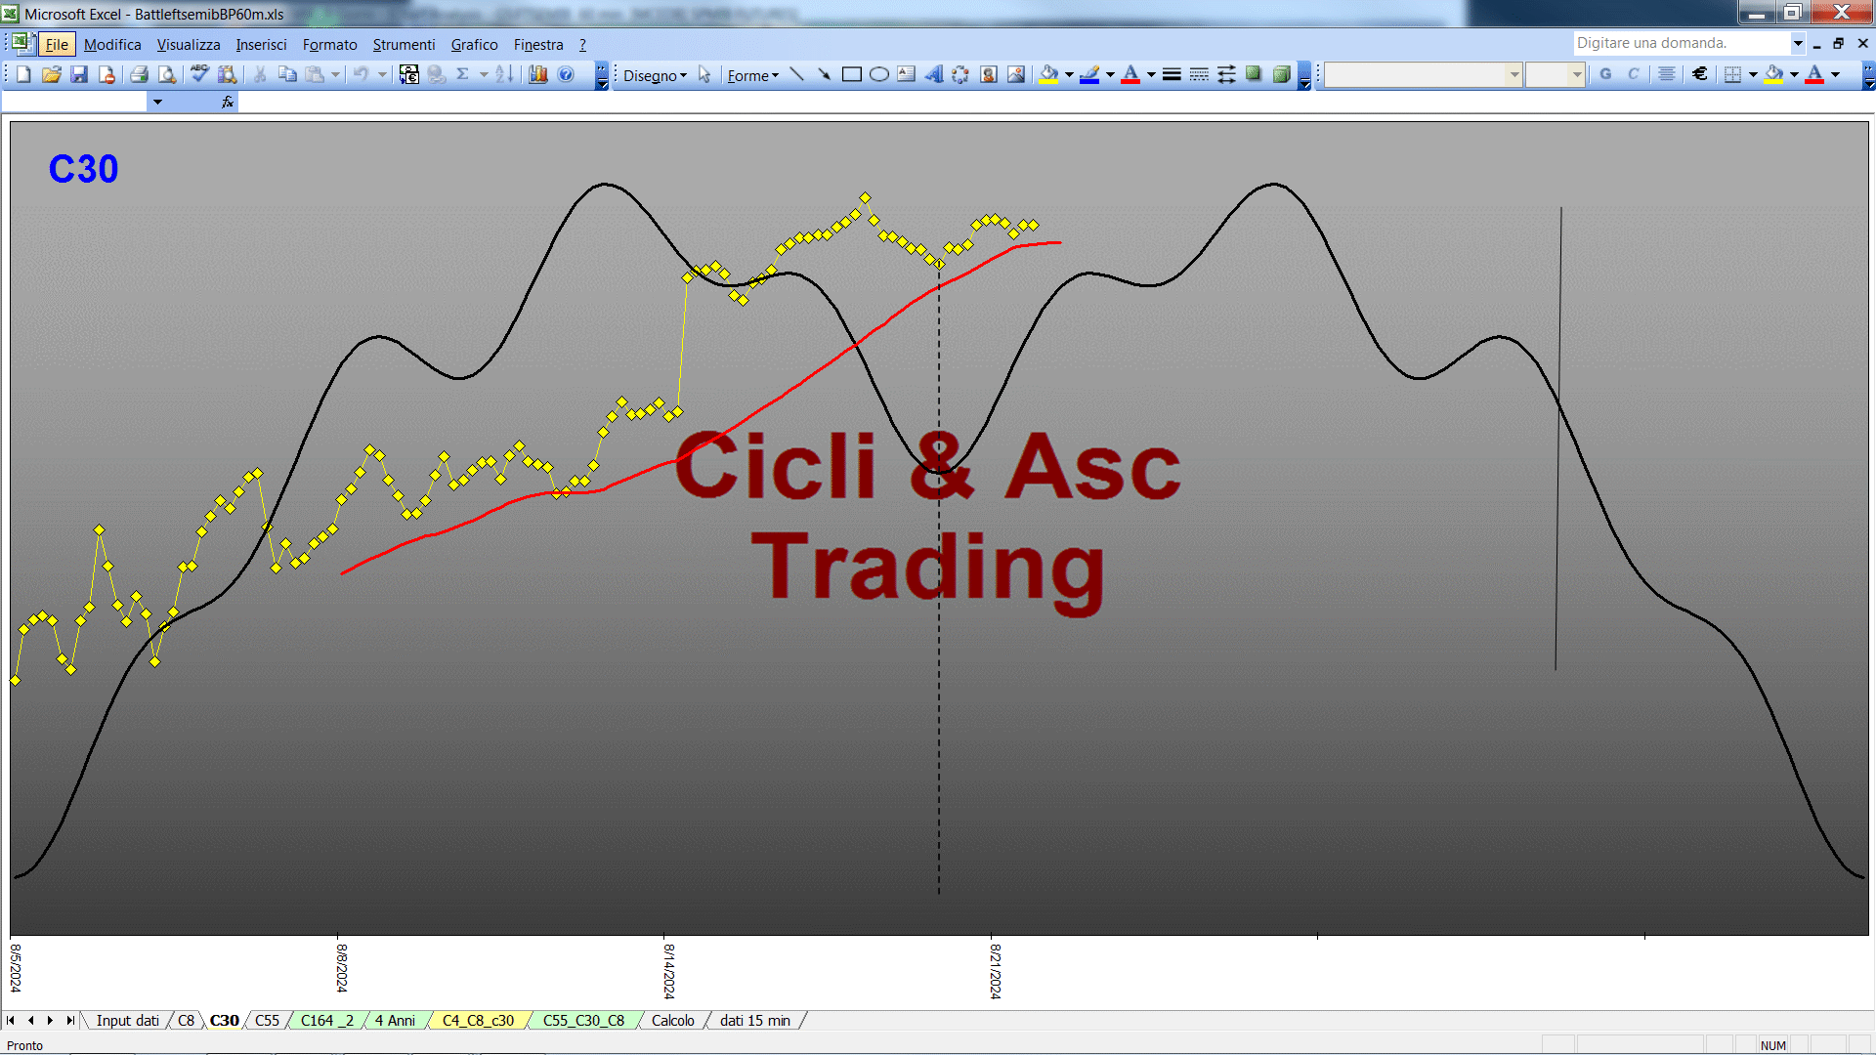The height and width of the screenshot is (1055, 1876).
Task: Run the ABC spelling check icon
Action: (x=199, y=74)
